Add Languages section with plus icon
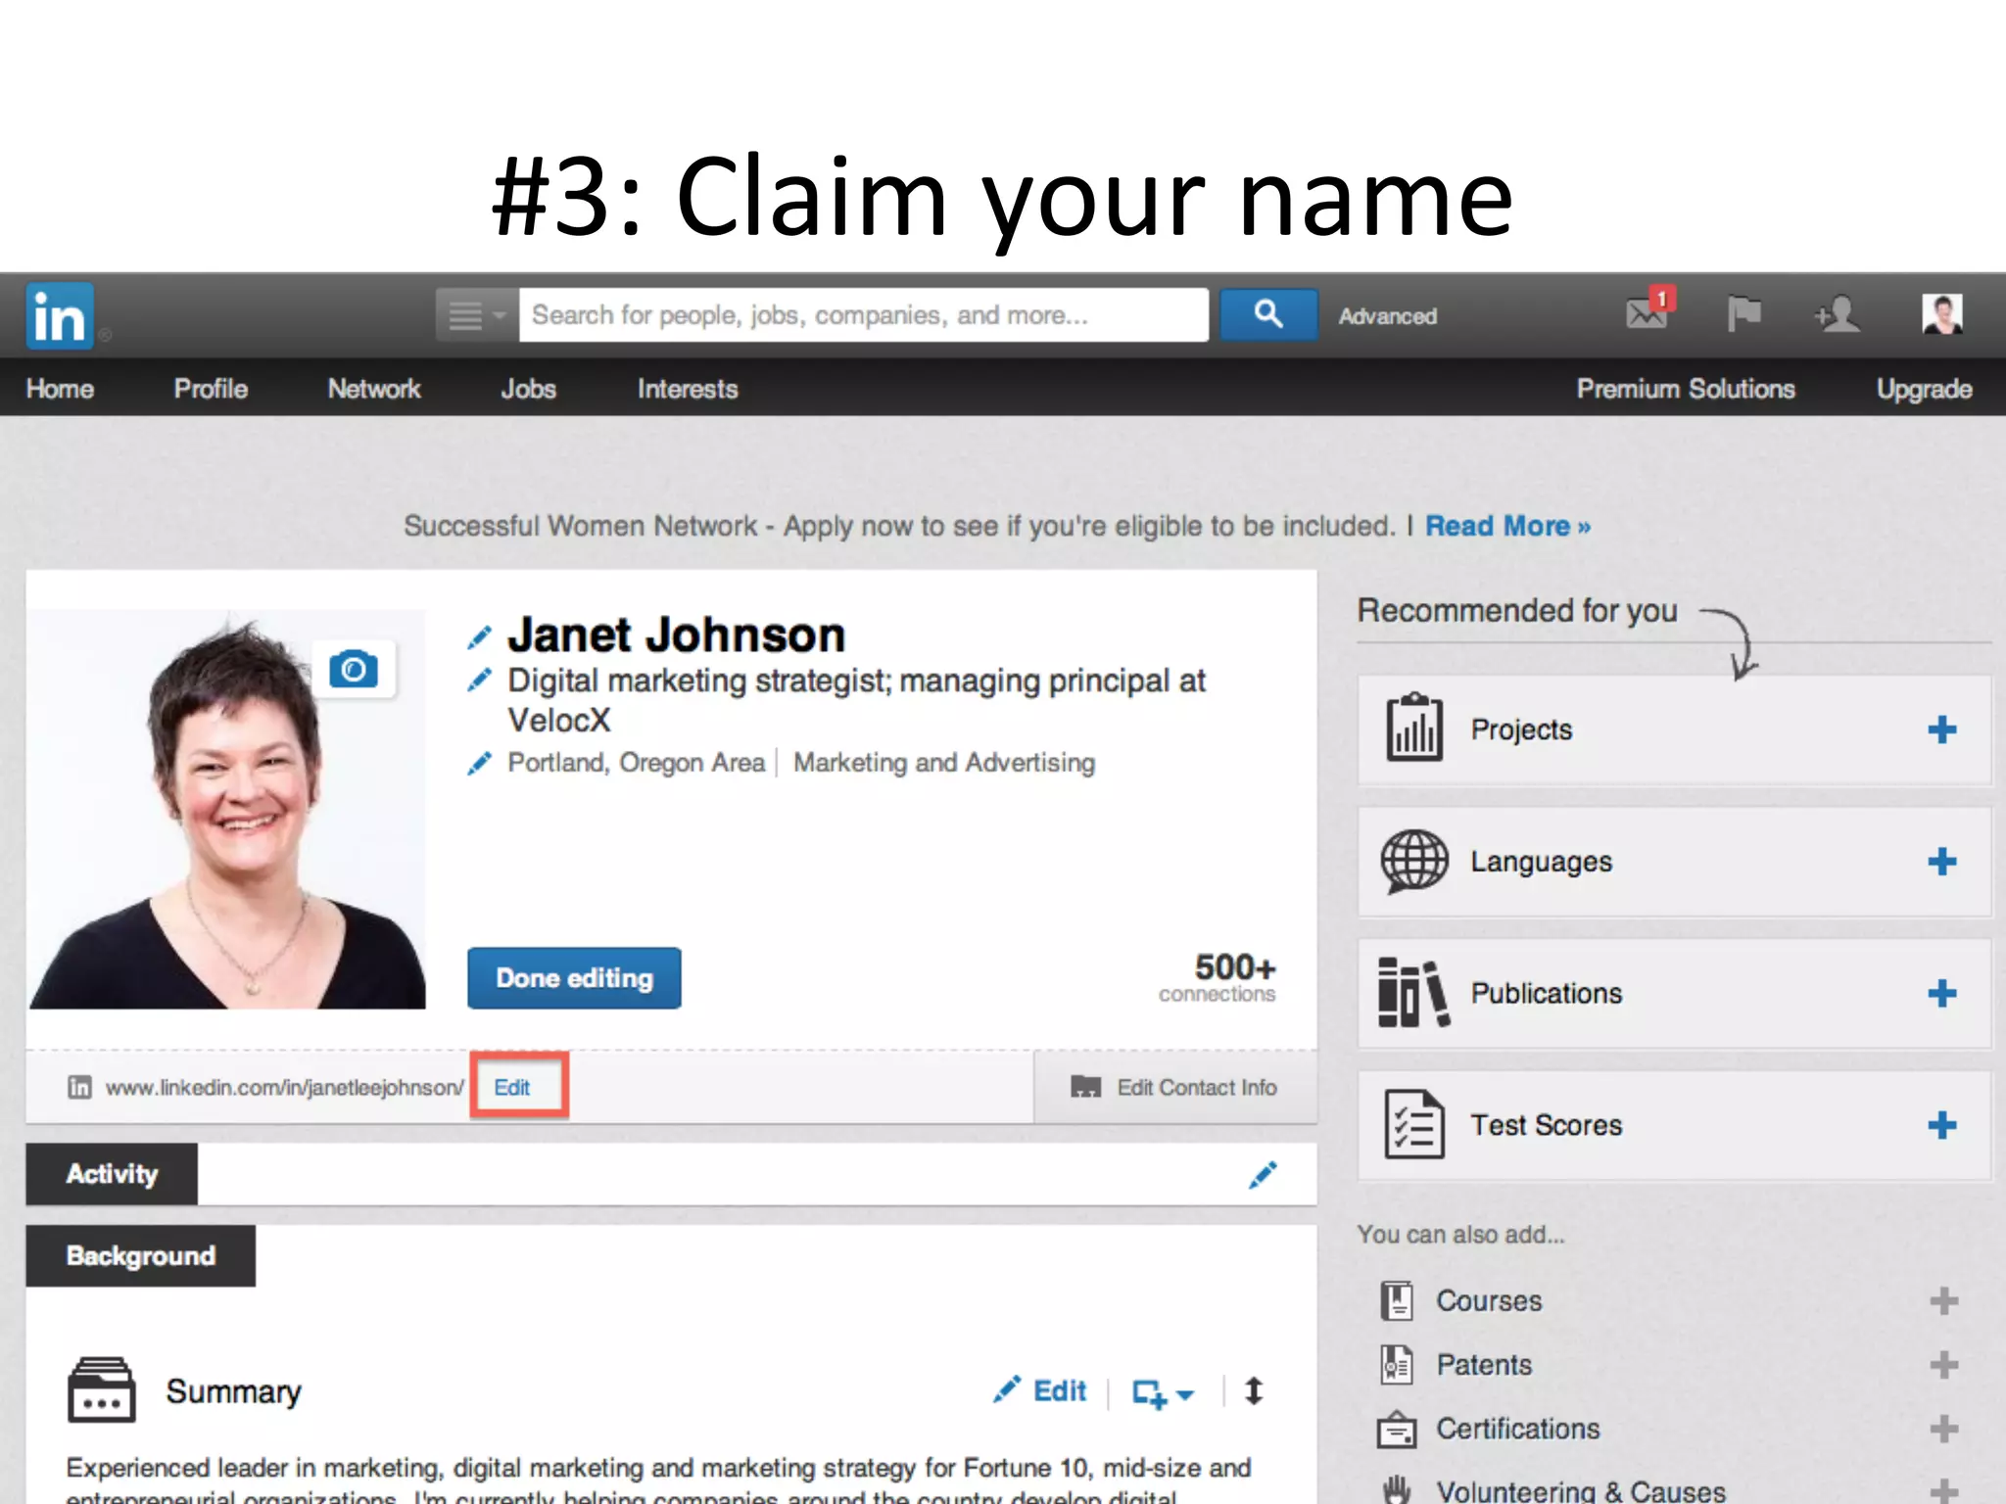Viewport: 2006px width, 1504px height. pyautogui.click(x=1941, y=862)
